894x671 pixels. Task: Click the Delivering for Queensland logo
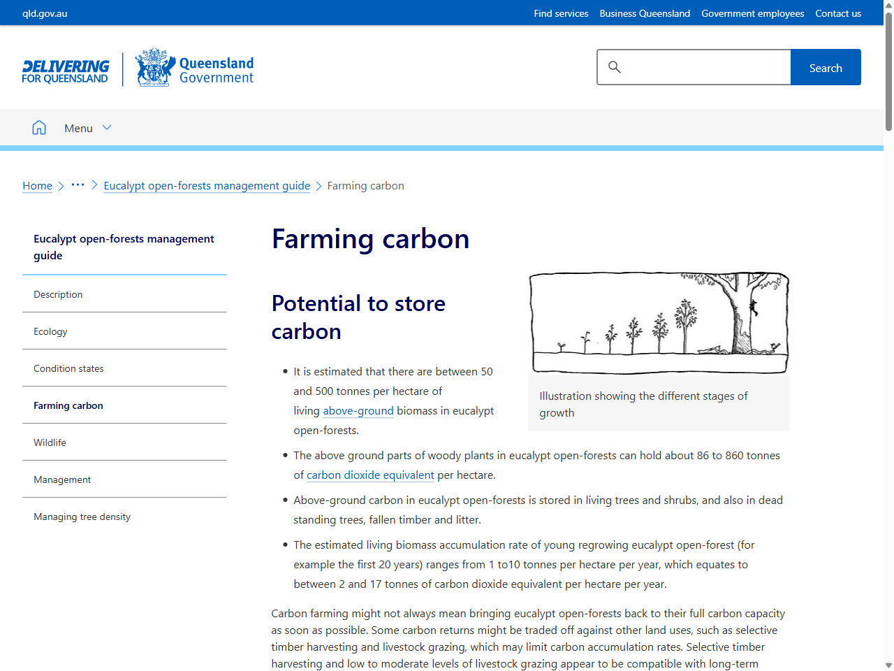(66, 71)
